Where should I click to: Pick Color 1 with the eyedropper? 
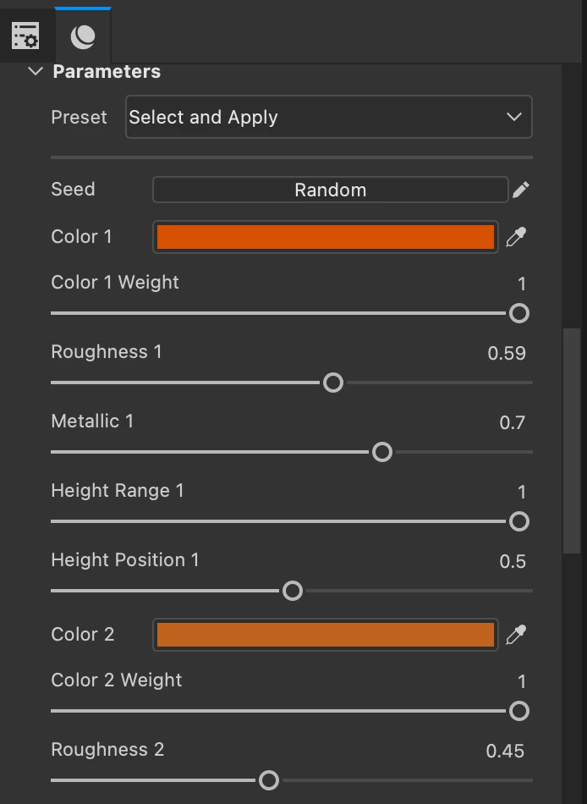(x=516, y=237)
